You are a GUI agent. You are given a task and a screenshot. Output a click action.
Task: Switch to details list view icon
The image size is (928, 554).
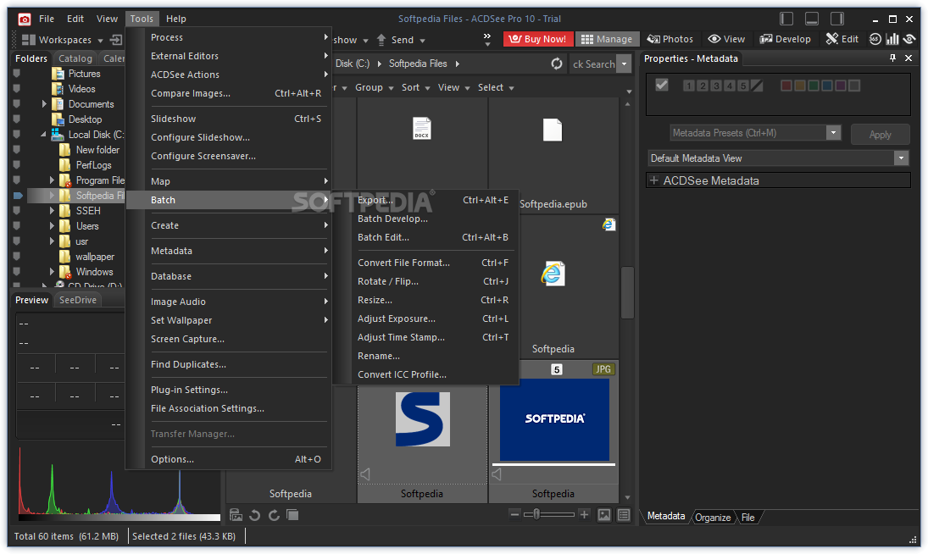coord(624,515)
